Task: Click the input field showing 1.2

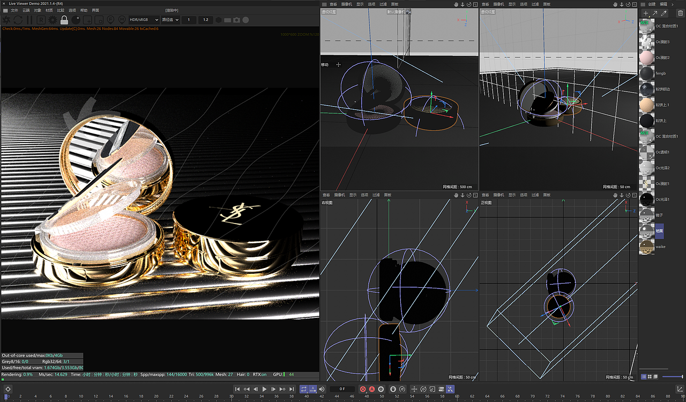Action: (x=206, y=20)
